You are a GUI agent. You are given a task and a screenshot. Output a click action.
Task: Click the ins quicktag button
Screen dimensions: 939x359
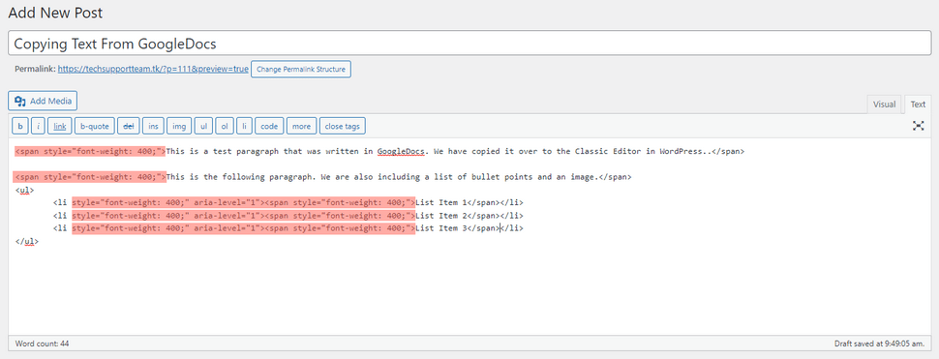pos(153,126)
